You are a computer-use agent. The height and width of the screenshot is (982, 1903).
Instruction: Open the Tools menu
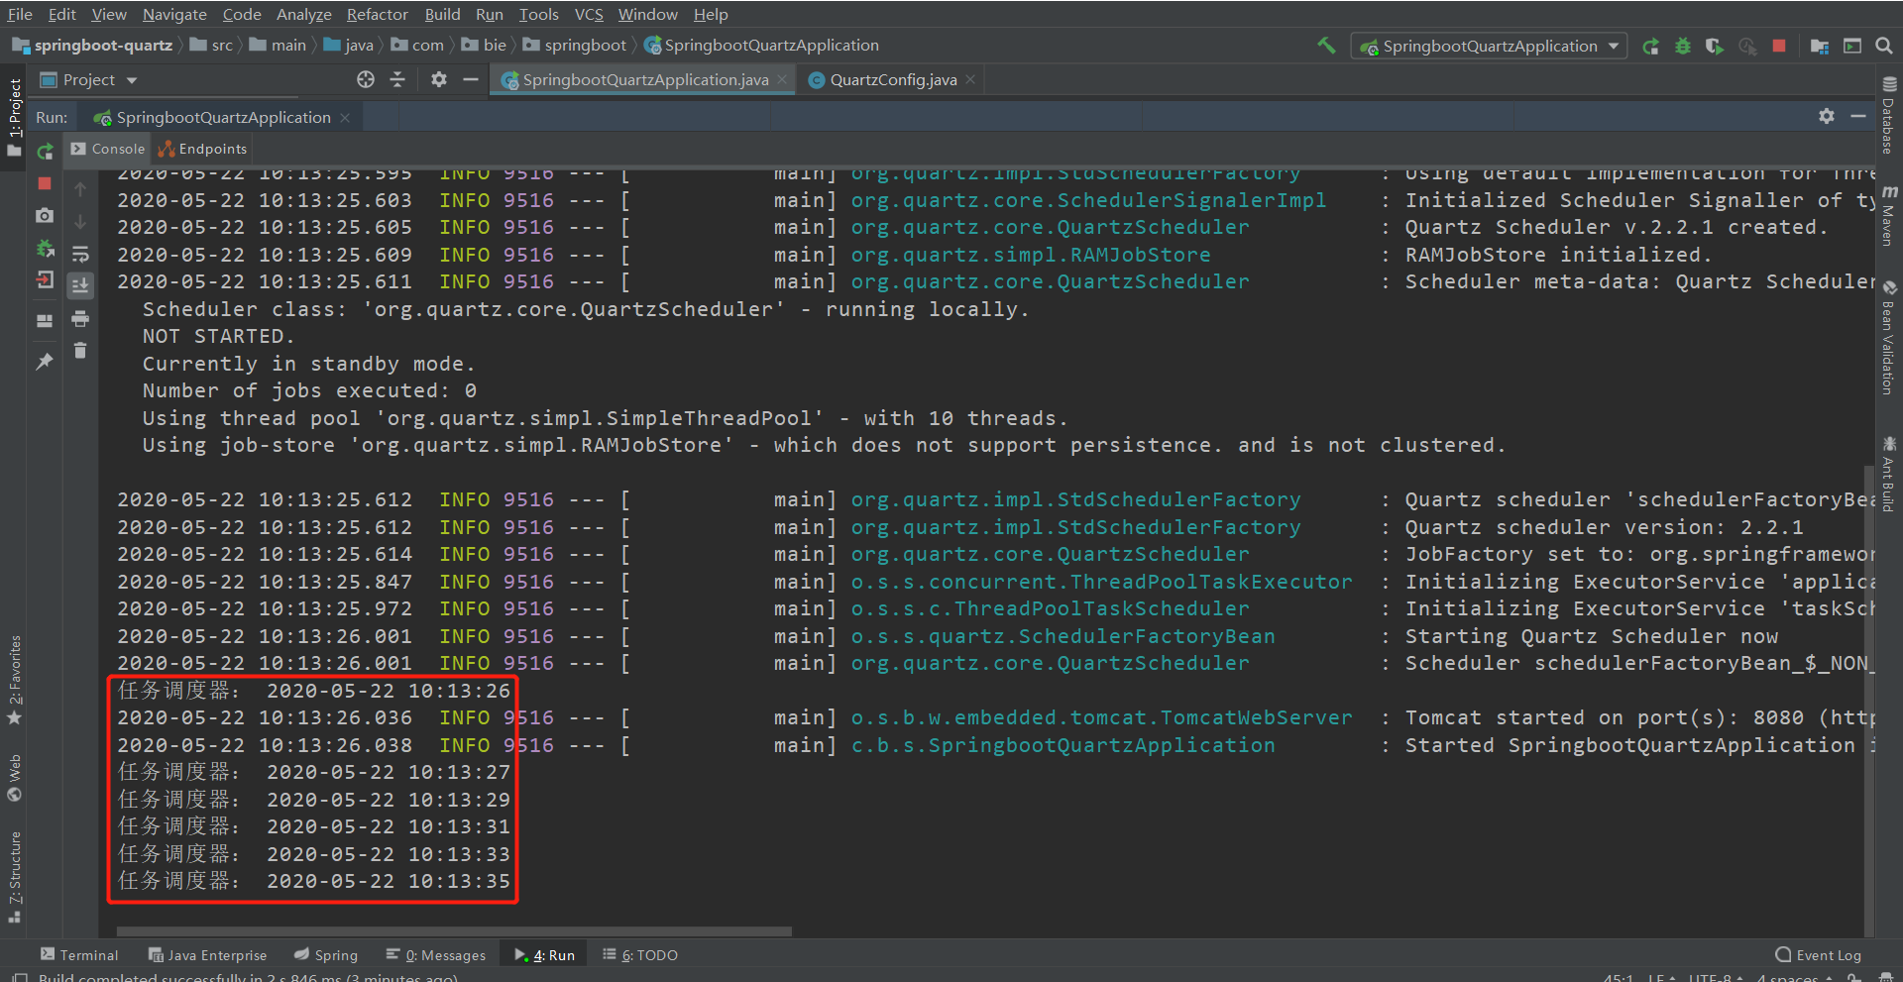(538, 14)
